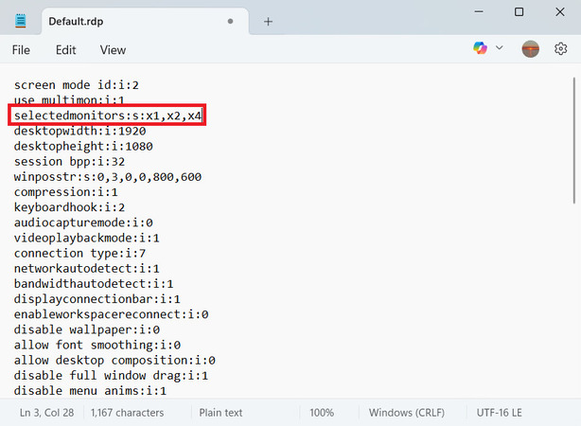Open the File menu
The image size is (581, 426).
coord(21,50)
